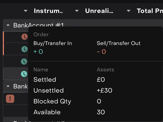Screen dimensions: 163x122
Task: Click the Buy/Transfer In label
Action: (x=53, y=43)
